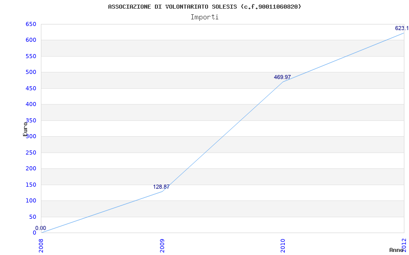Click the 550 y-axis tick label
This screenshot has height=255, width=409.
[31, 56]
